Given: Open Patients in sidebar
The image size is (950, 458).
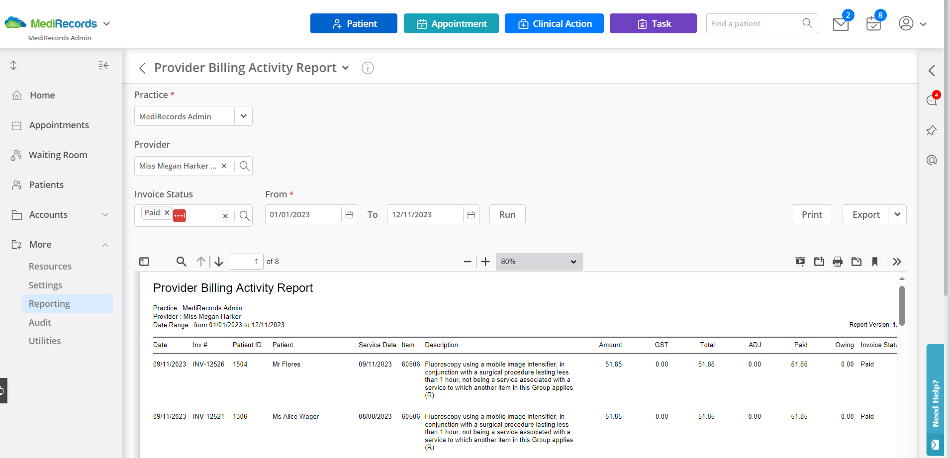Looking at the screenshot, I should tap(46, 185).
